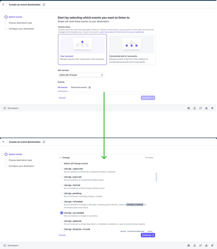The width and height of the screenshot is (217, 249).
Task: Click the feedback speech bubble icon in the top header
Action: (44, 5)
